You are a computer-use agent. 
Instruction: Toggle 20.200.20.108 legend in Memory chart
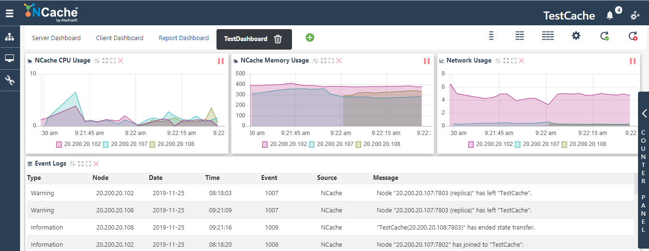tap(378, 144)
